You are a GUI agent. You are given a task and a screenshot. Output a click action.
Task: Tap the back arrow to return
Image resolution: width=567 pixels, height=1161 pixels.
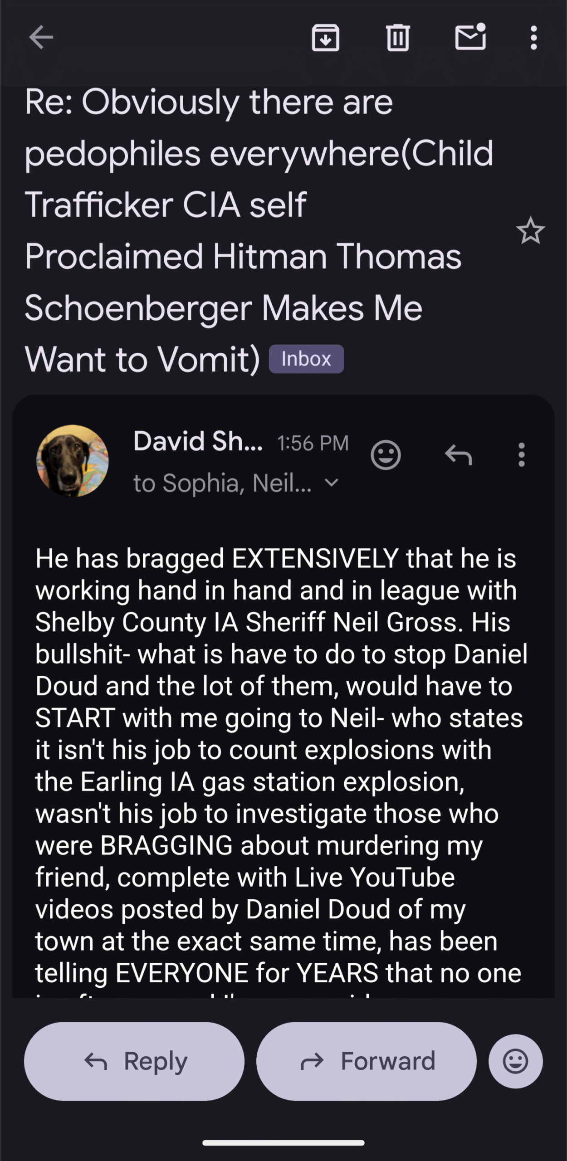41,37
